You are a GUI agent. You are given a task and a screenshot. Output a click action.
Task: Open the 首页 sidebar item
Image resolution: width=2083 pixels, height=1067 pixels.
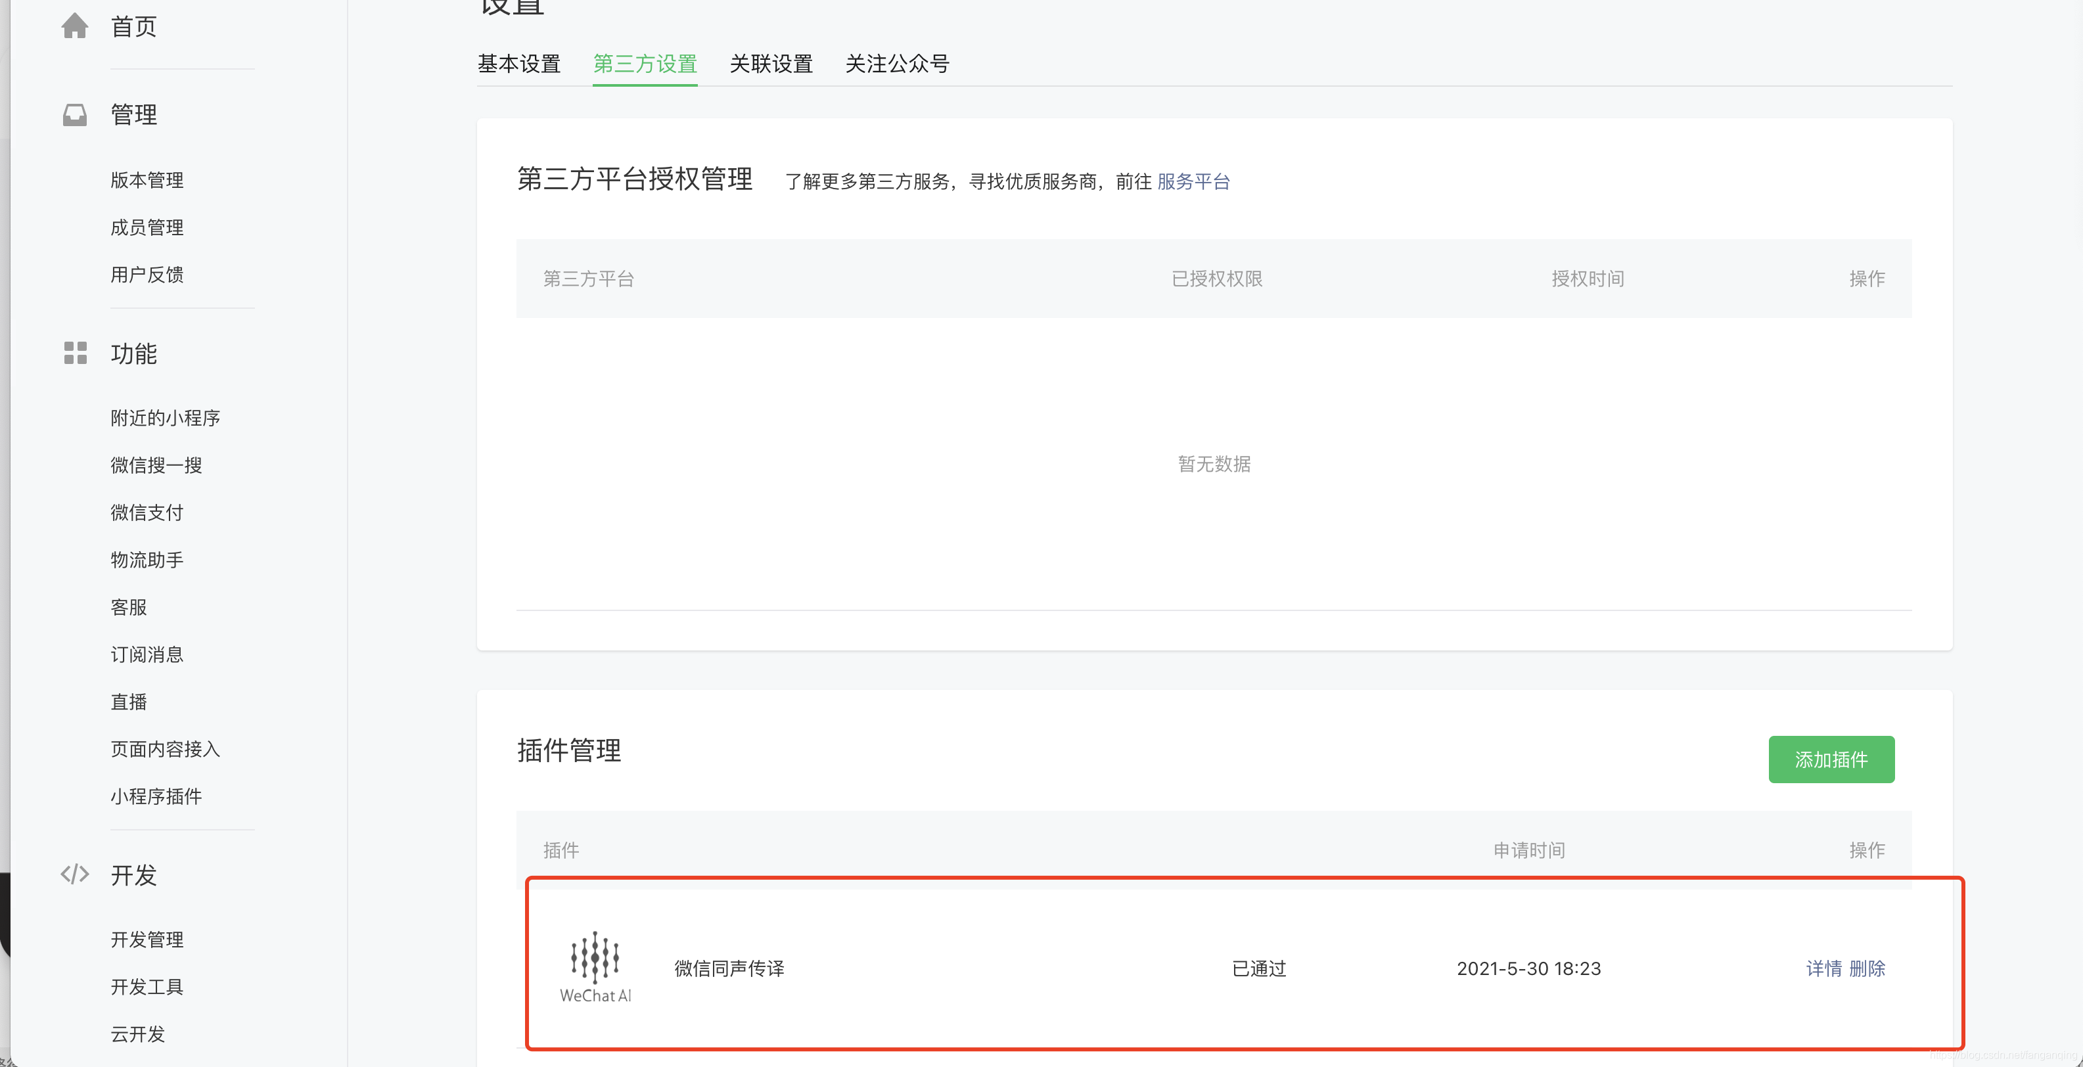pos(133,27)
